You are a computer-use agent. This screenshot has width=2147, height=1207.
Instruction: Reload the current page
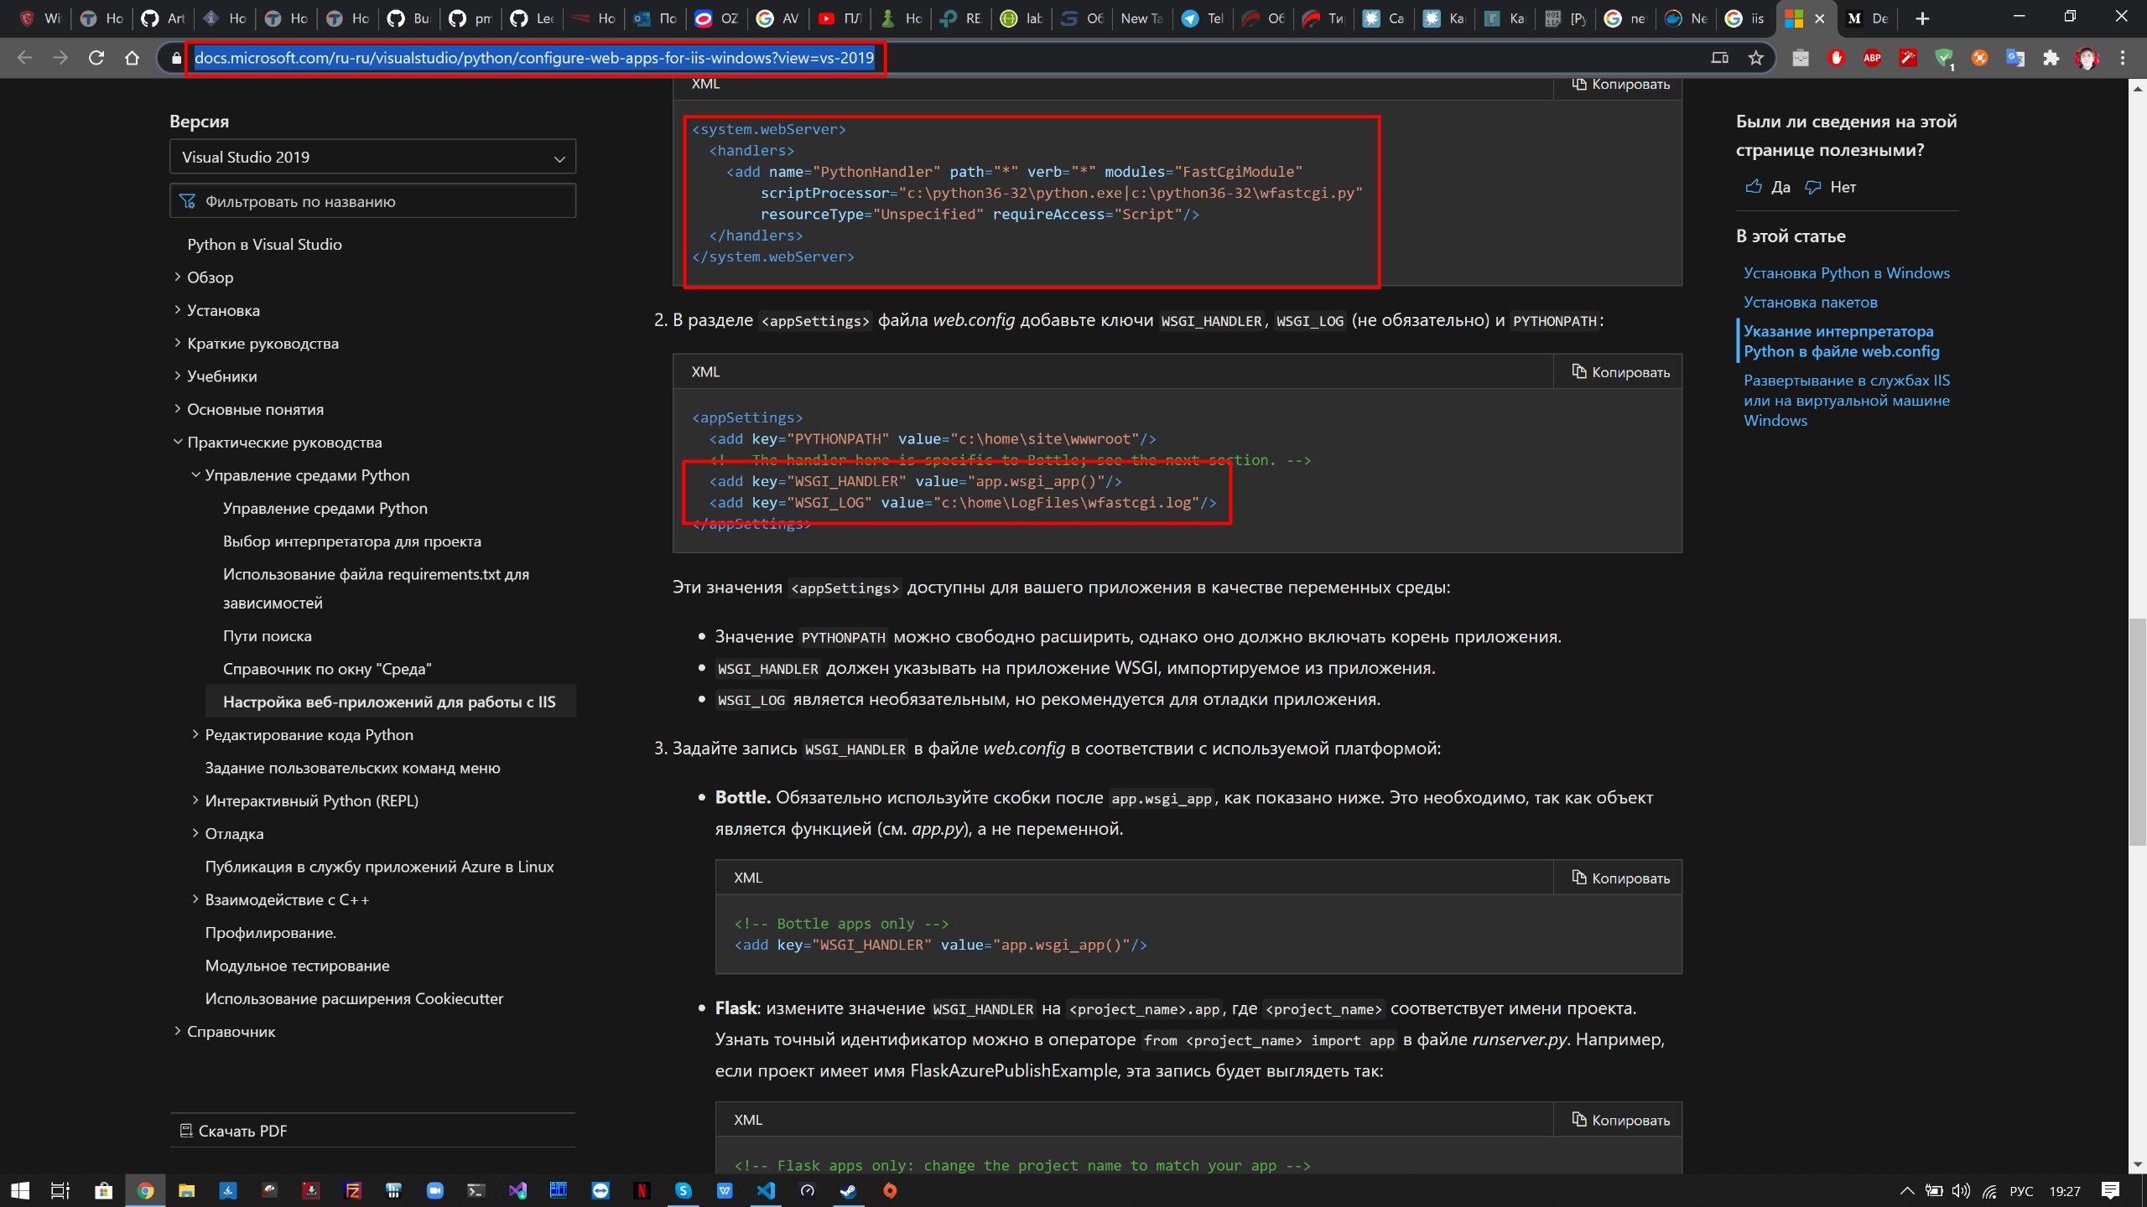pos(96,58)
